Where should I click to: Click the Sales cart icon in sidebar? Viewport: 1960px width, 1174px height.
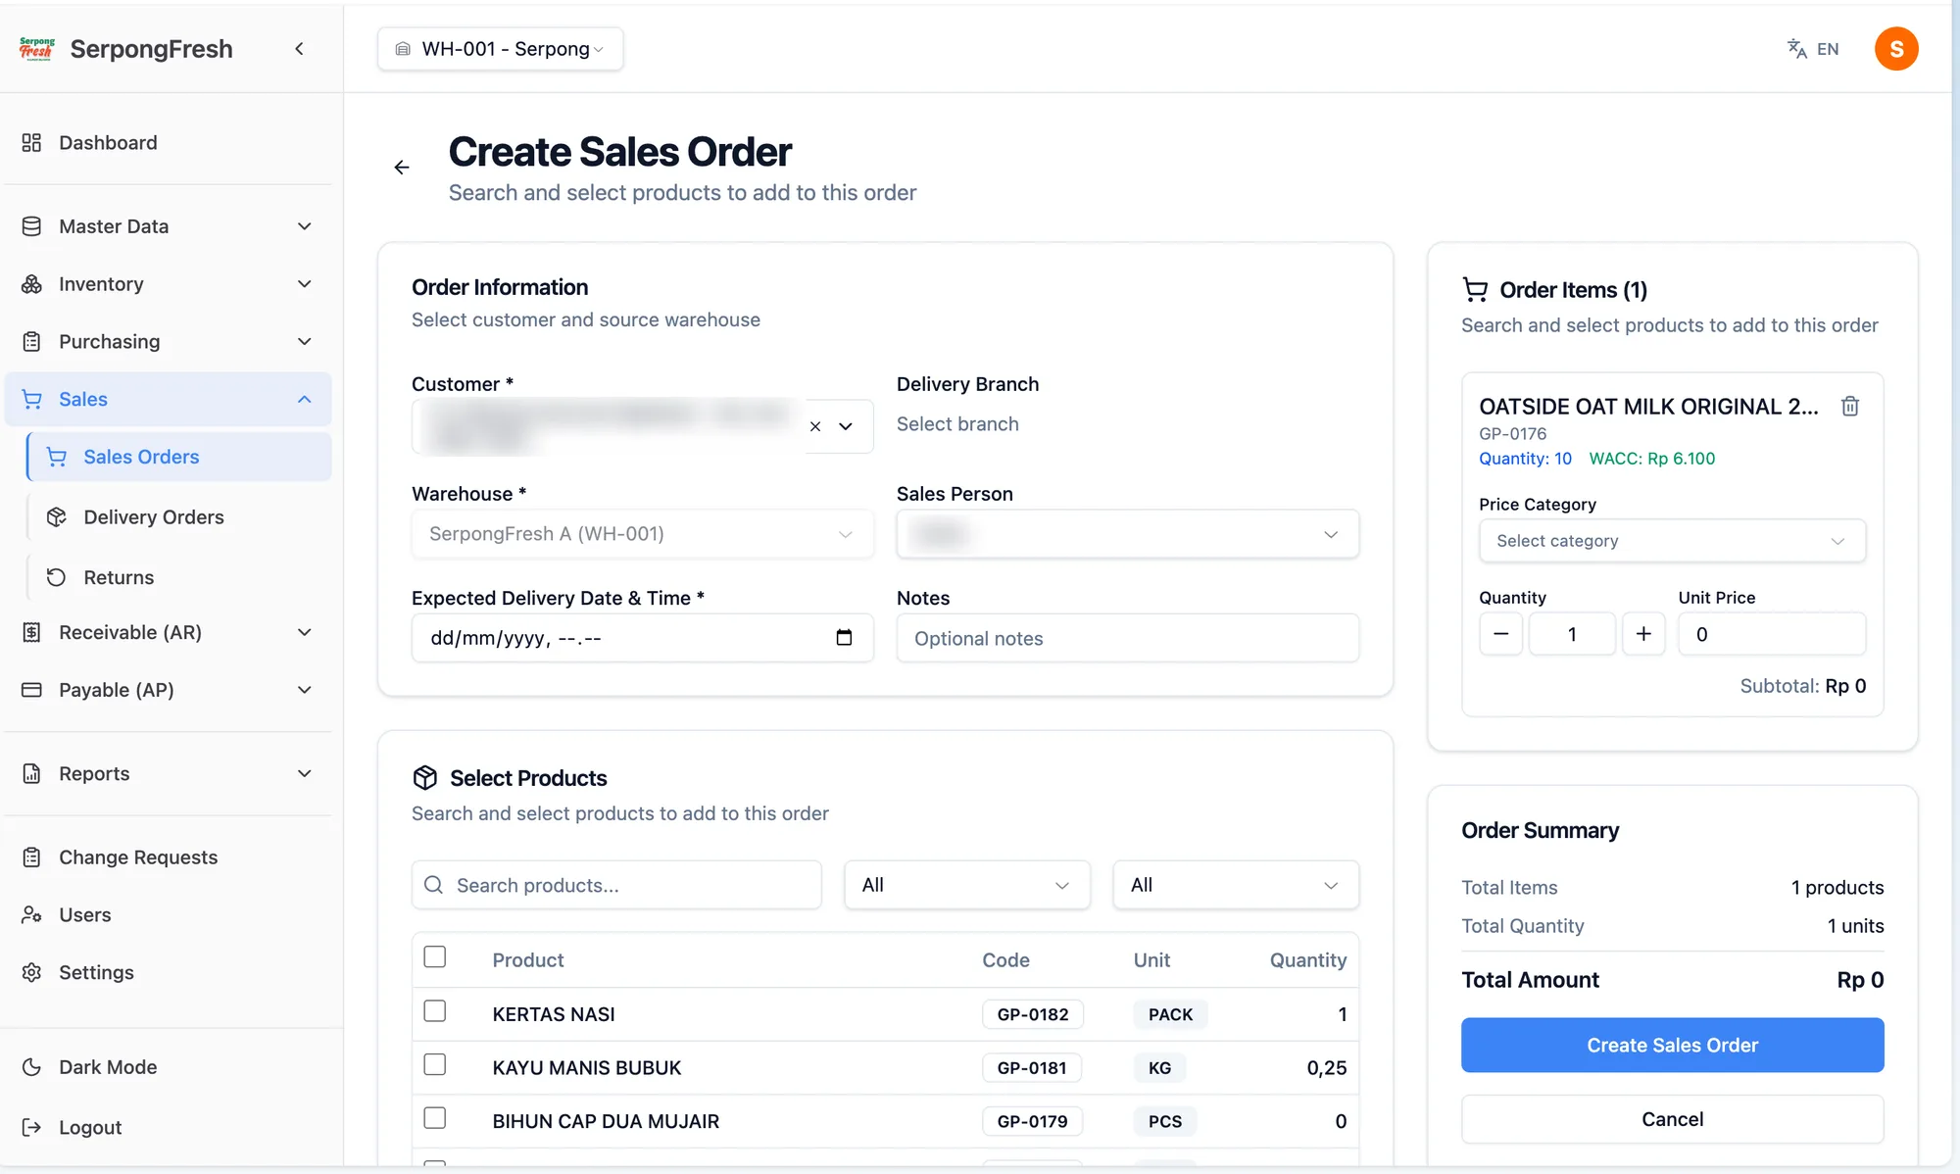click(31, 399)
